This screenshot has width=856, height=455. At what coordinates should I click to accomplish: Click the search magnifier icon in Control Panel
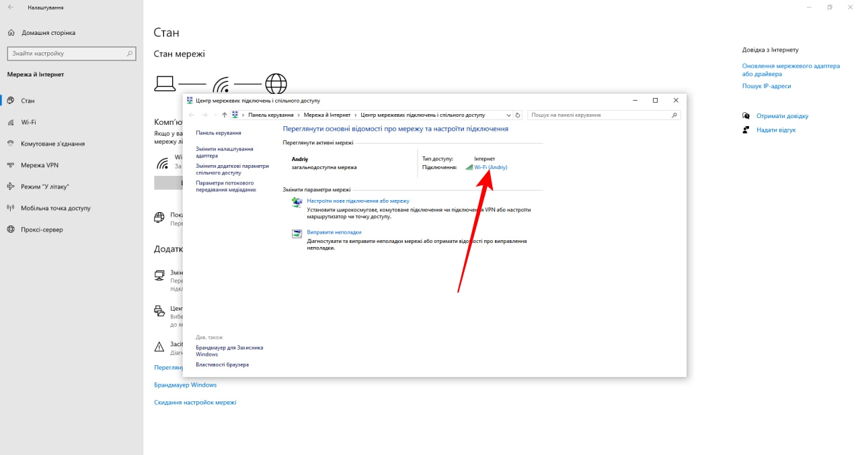(x=674, y=115)
